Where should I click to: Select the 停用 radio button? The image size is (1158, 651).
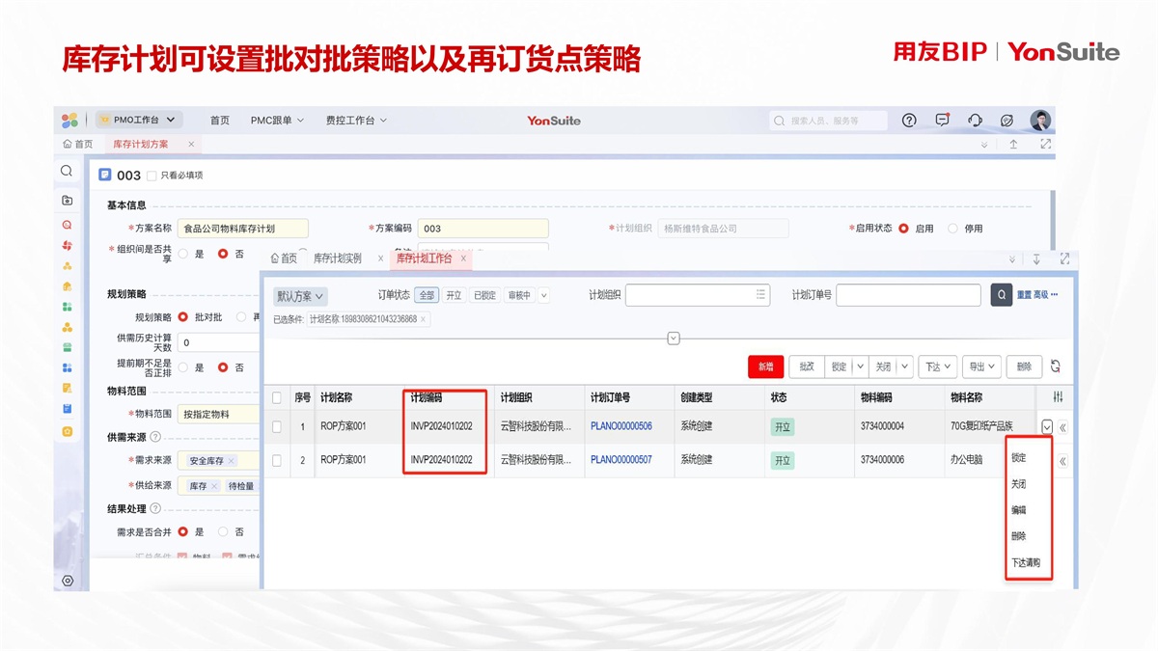(953, 229)
